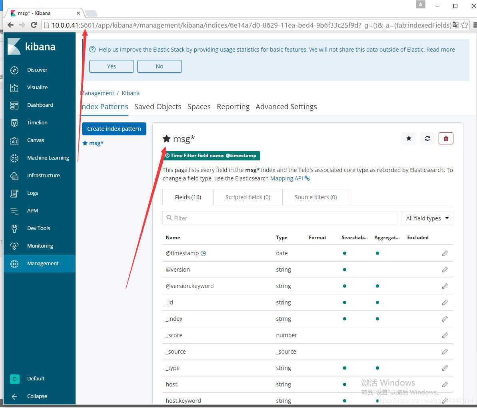Edit the _index field
This screenshot has height=408, width=477.
[x=445, y=319]
